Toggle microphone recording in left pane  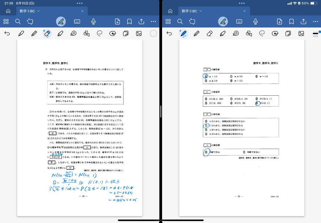tap(93, 21)
